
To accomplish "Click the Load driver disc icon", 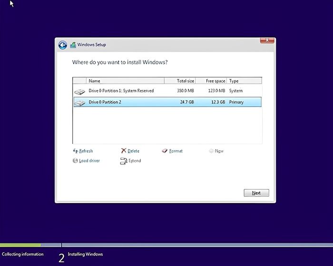I will click(x=75, y=161).
